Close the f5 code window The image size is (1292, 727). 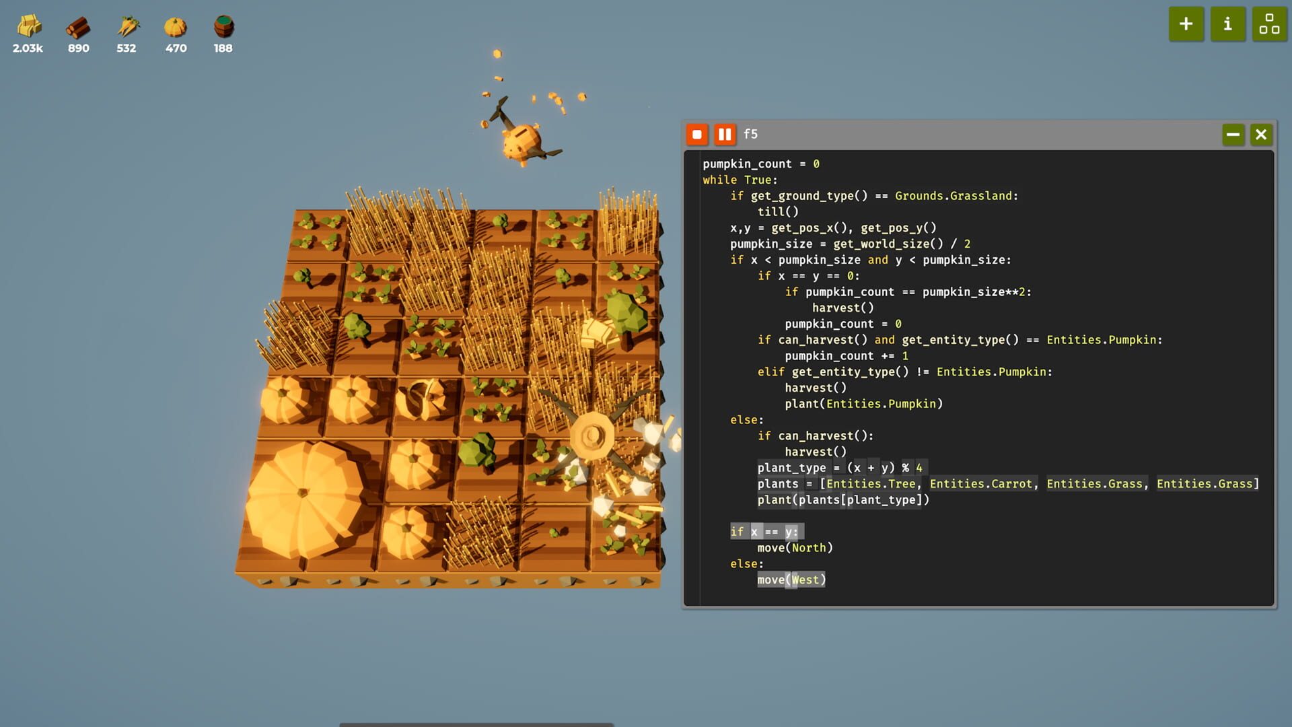tap(1260, 134)
